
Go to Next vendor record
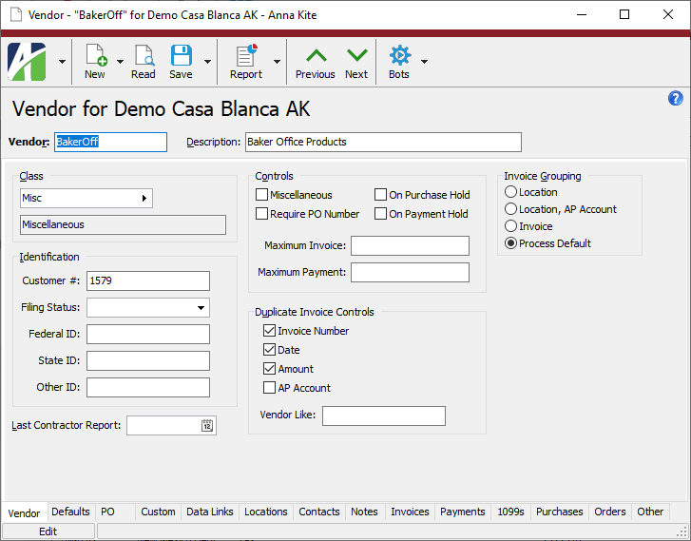[x=356, y=56]
